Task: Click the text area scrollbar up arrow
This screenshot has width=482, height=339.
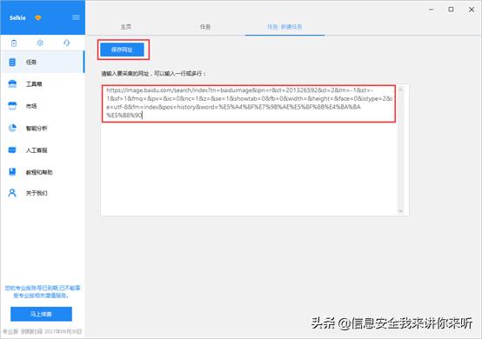Action: point(400,90)
